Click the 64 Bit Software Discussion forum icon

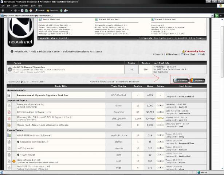point(10,70)
